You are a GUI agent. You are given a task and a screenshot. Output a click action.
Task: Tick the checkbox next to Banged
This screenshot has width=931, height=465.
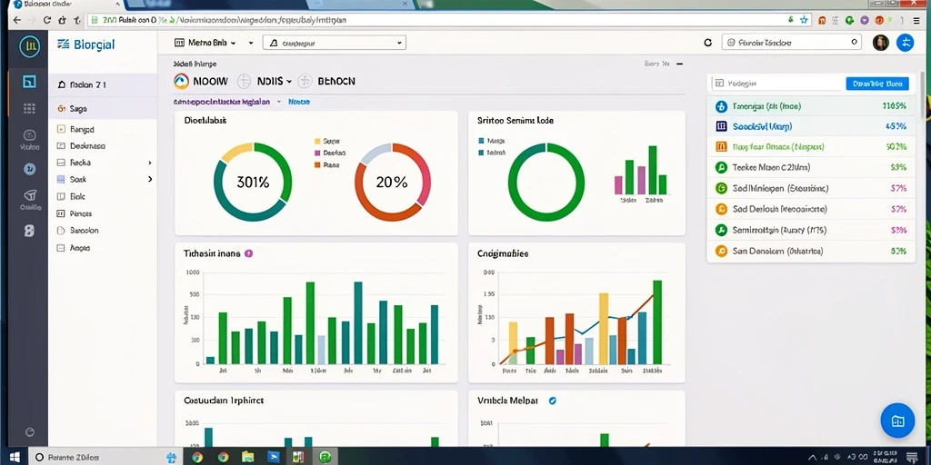pyautogui.click(x=61, y=129)
